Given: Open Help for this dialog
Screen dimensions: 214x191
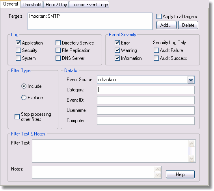Looking at the screenshot, I should [x=180, y=174].
